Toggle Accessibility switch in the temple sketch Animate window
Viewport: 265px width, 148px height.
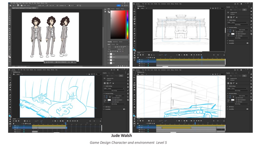[247, 43]
